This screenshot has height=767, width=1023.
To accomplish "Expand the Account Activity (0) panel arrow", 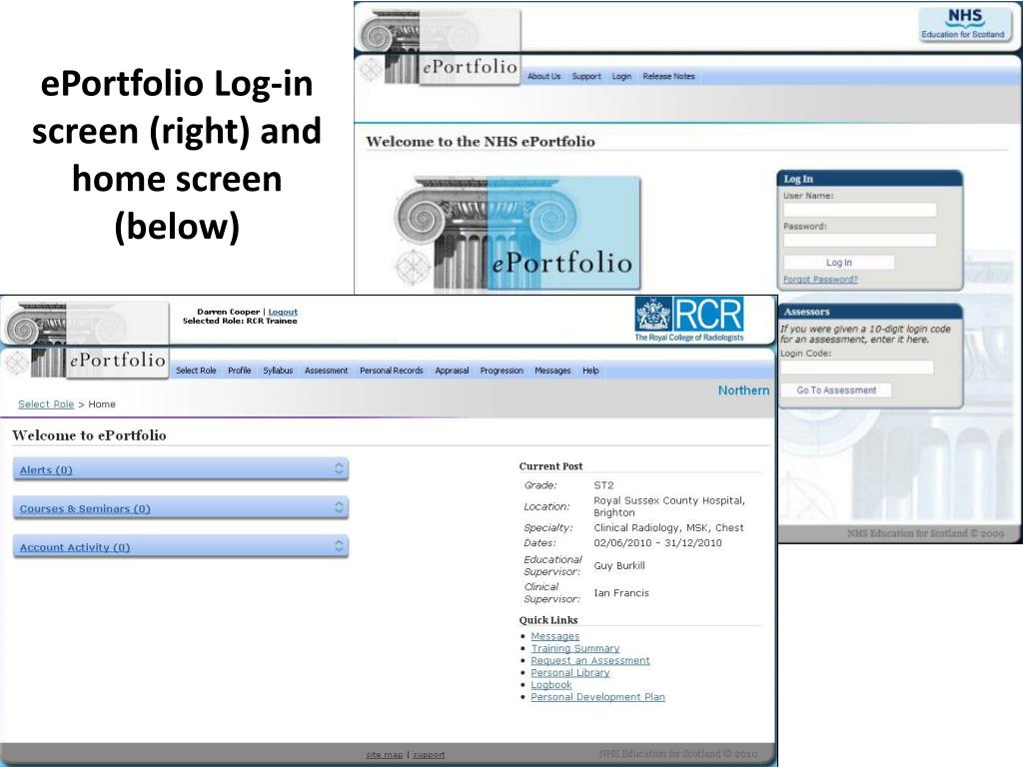I will tap(339, 546).
